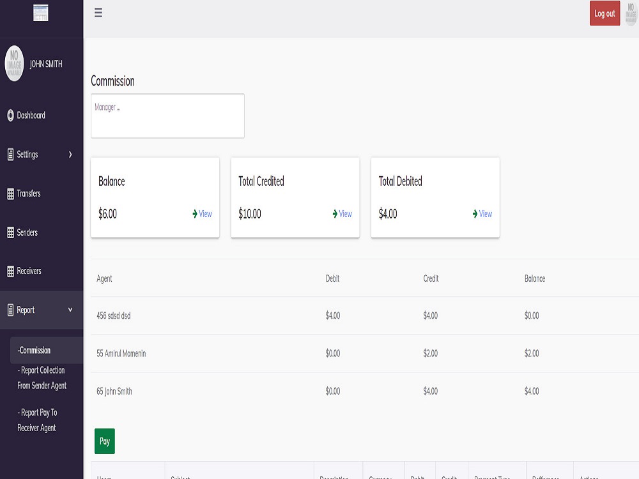Open Report Pay To Receiver Agent

click(x=37, y=420)
